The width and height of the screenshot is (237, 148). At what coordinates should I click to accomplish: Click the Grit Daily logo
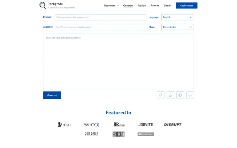click(x=91, y=134)
